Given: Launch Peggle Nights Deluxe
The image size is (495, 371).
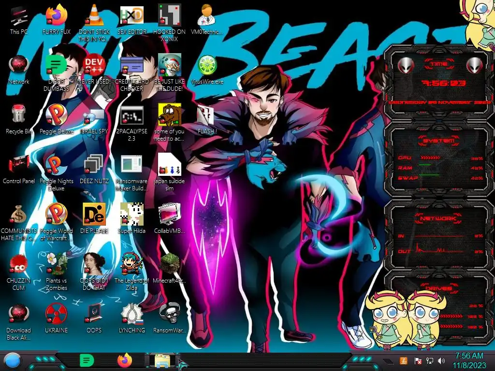Looking at the screenshot, I should (x=56, y=173).
